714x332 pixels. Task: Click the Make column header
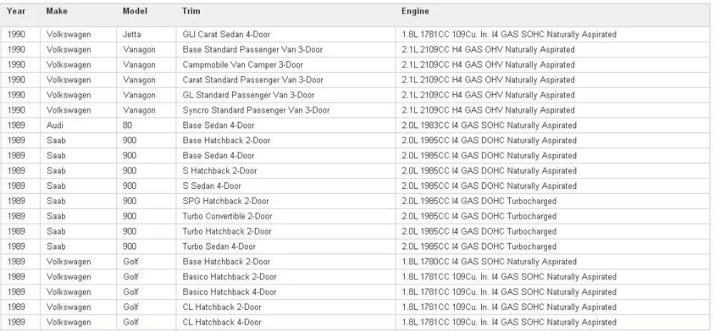56,11
